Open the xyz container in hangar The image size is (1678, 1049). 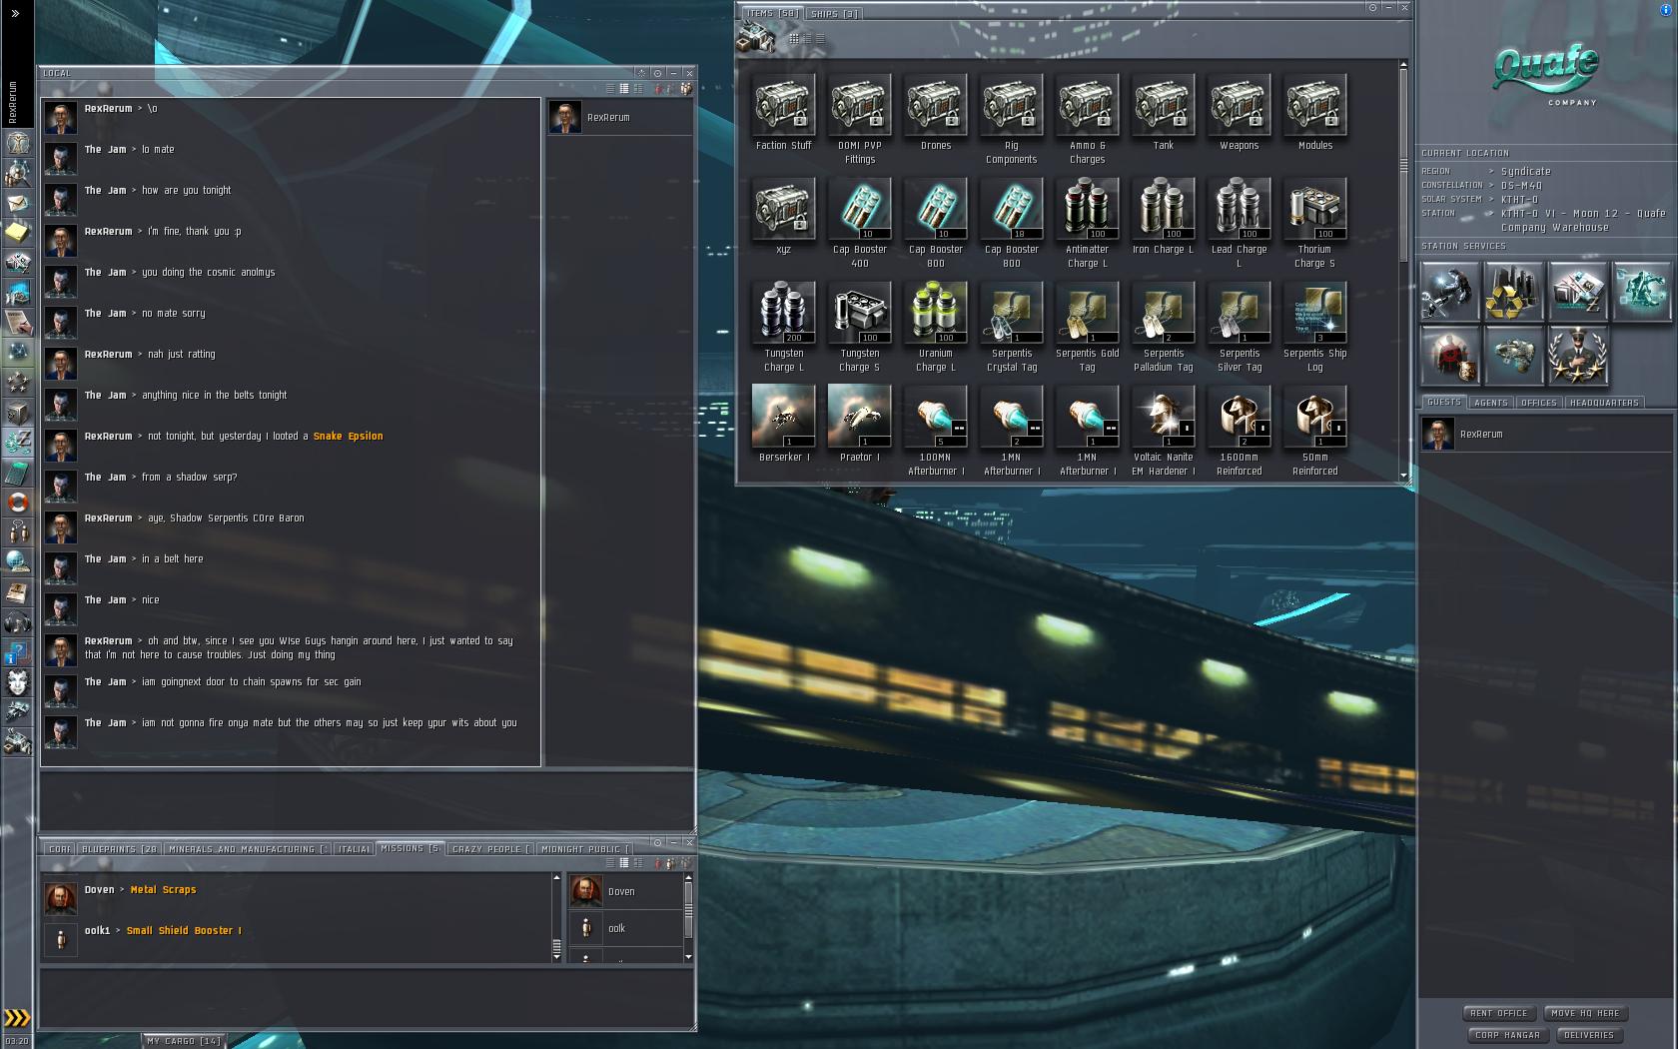click(783, 217)
